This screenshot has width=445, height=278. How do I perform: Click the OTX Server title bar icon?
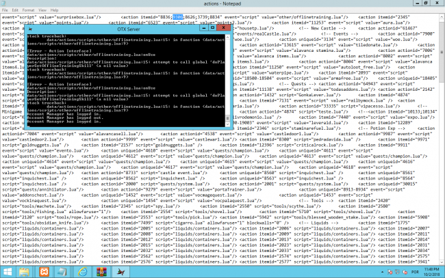(x=30, y=29)
